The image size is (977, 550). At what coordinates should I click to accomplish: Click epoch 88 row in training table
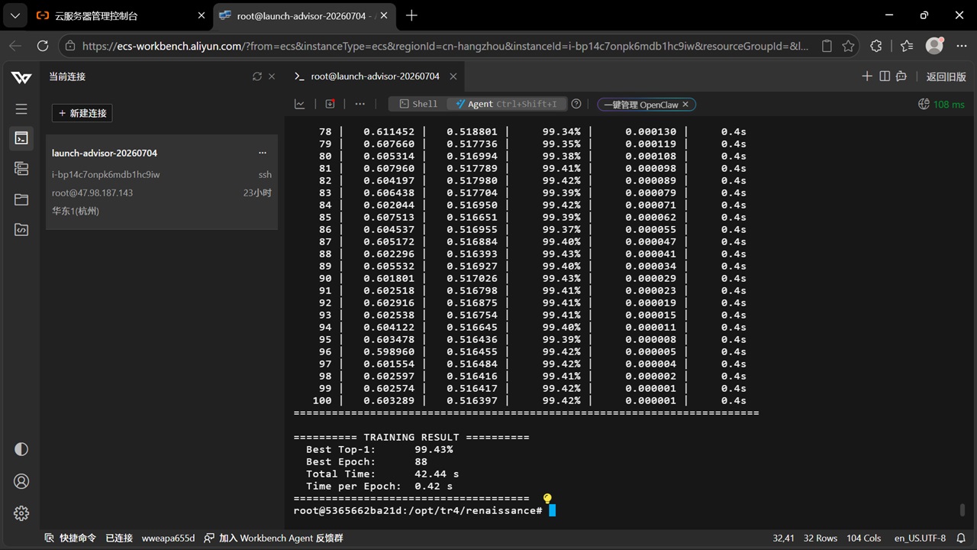click(532, 254)
